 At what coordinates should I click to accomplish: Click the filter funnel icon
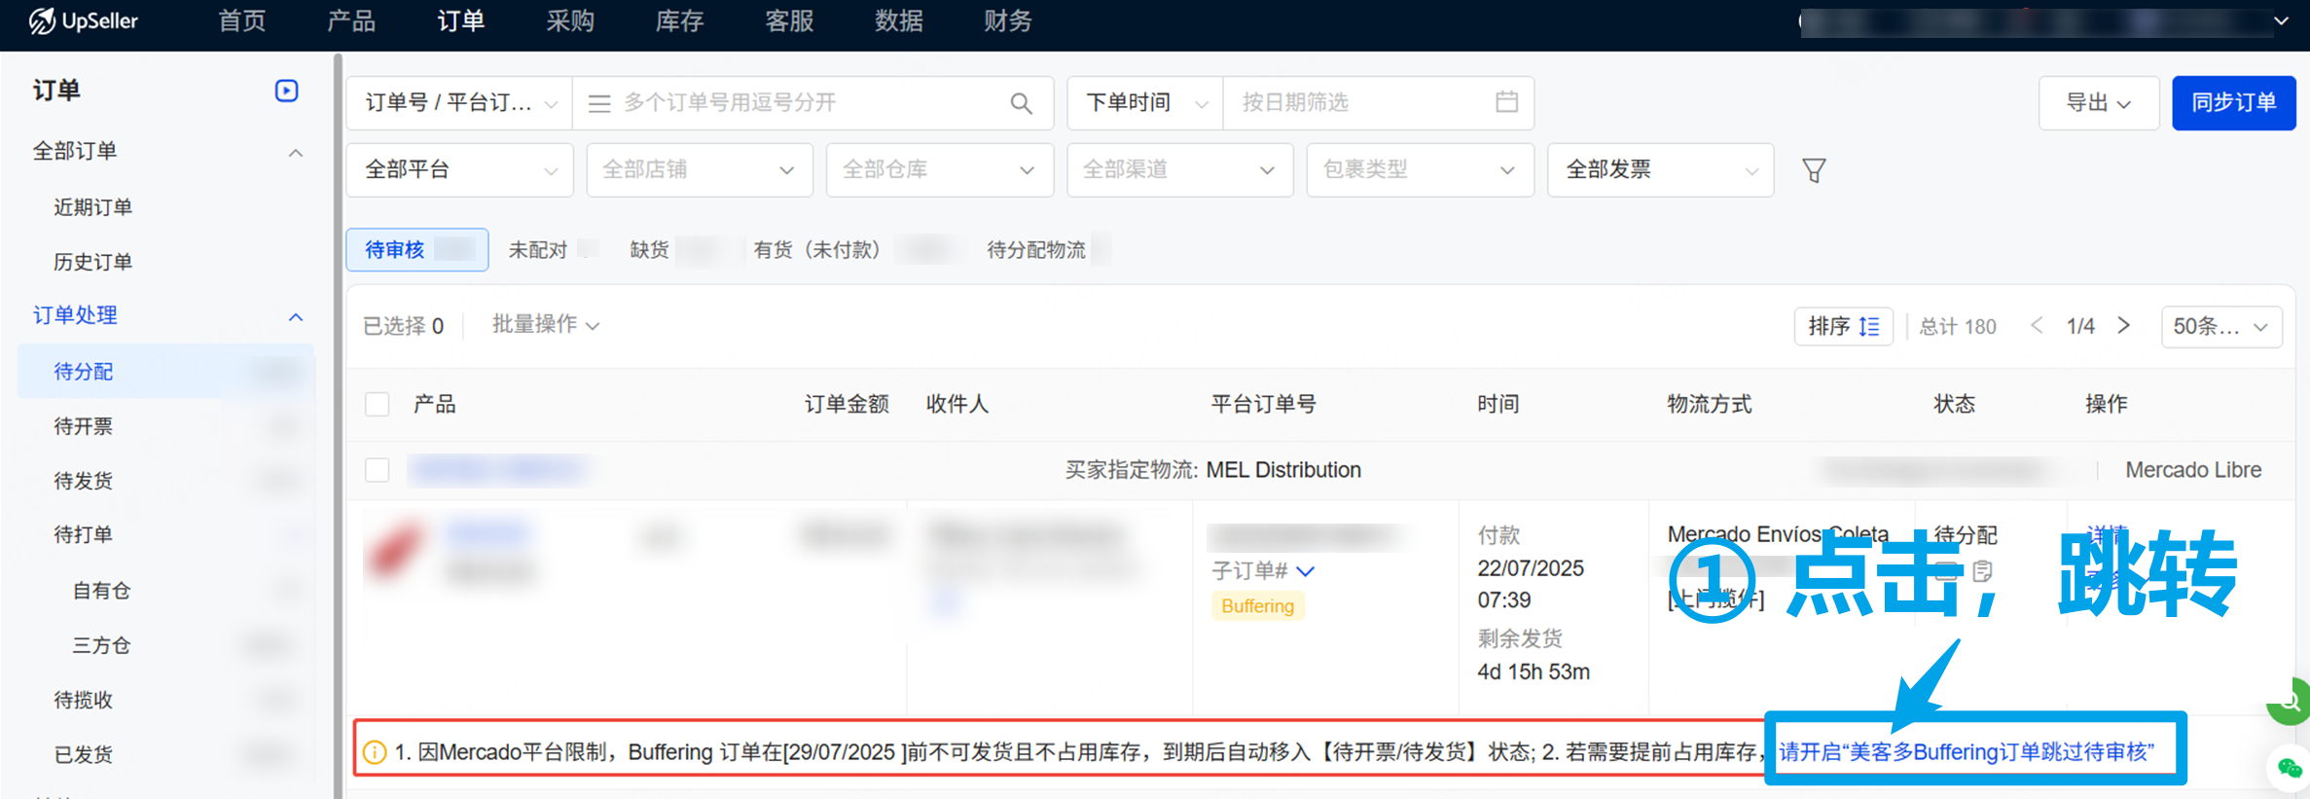[1814, 170]
